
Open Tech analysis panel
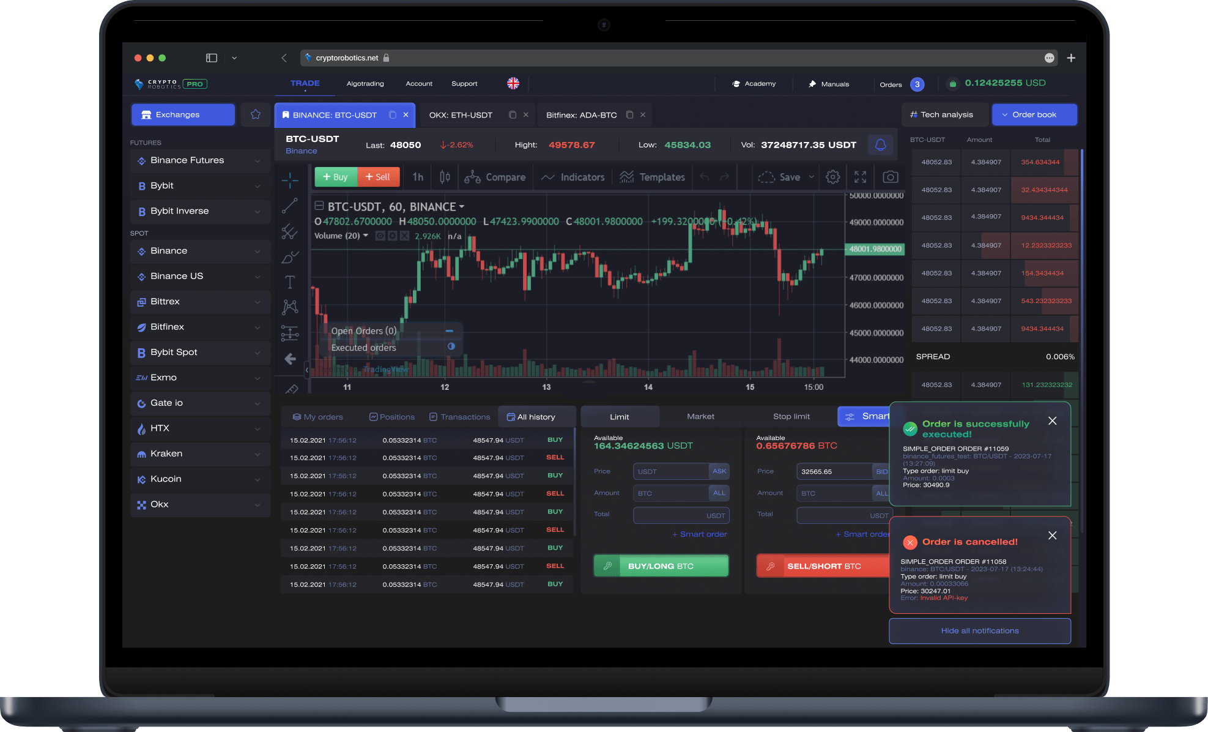click(945, 114)
